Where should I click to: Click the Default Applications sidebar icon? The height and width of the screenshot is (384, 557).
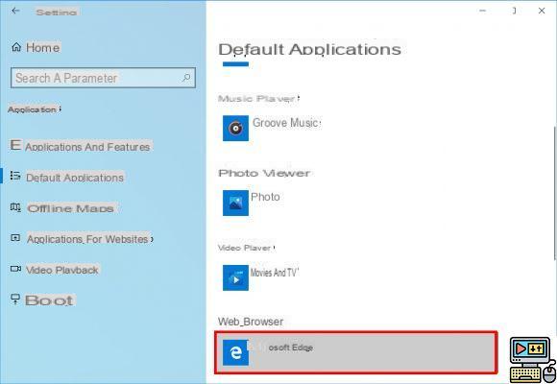click(x=15, y=176)
